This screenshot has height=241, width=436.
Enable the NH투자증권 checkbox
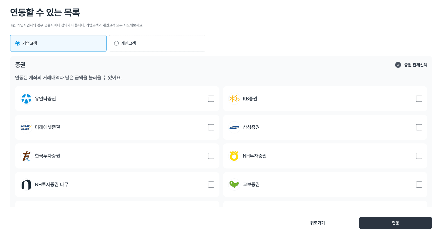[x=419, y=156]
